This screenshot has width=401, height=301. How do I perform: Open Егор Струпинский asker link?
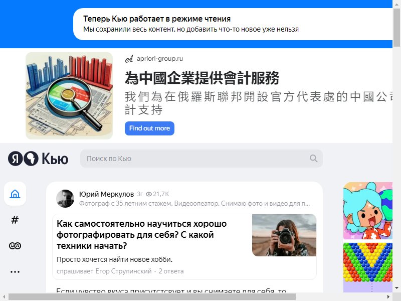pos(123,271)
